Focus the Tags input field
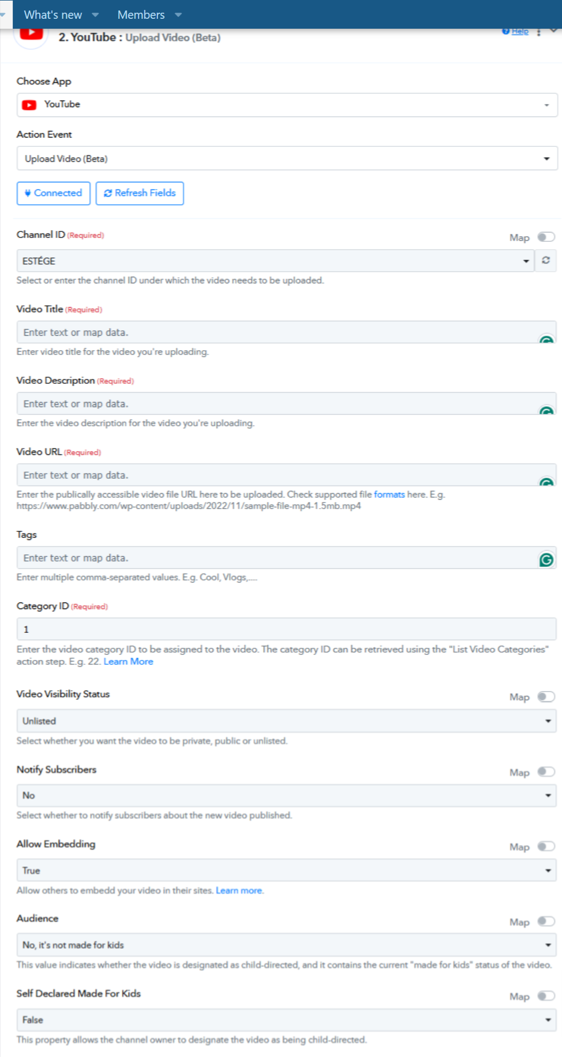This screenshot has width=562, height=1057. [x=287, y=557]
